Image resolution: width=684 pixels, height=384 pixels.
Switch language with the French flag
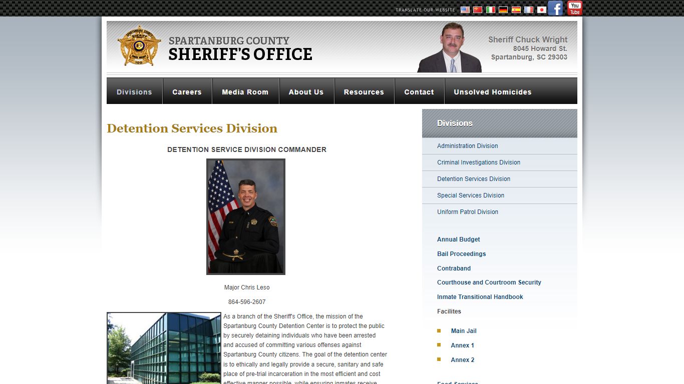[529, 9]
